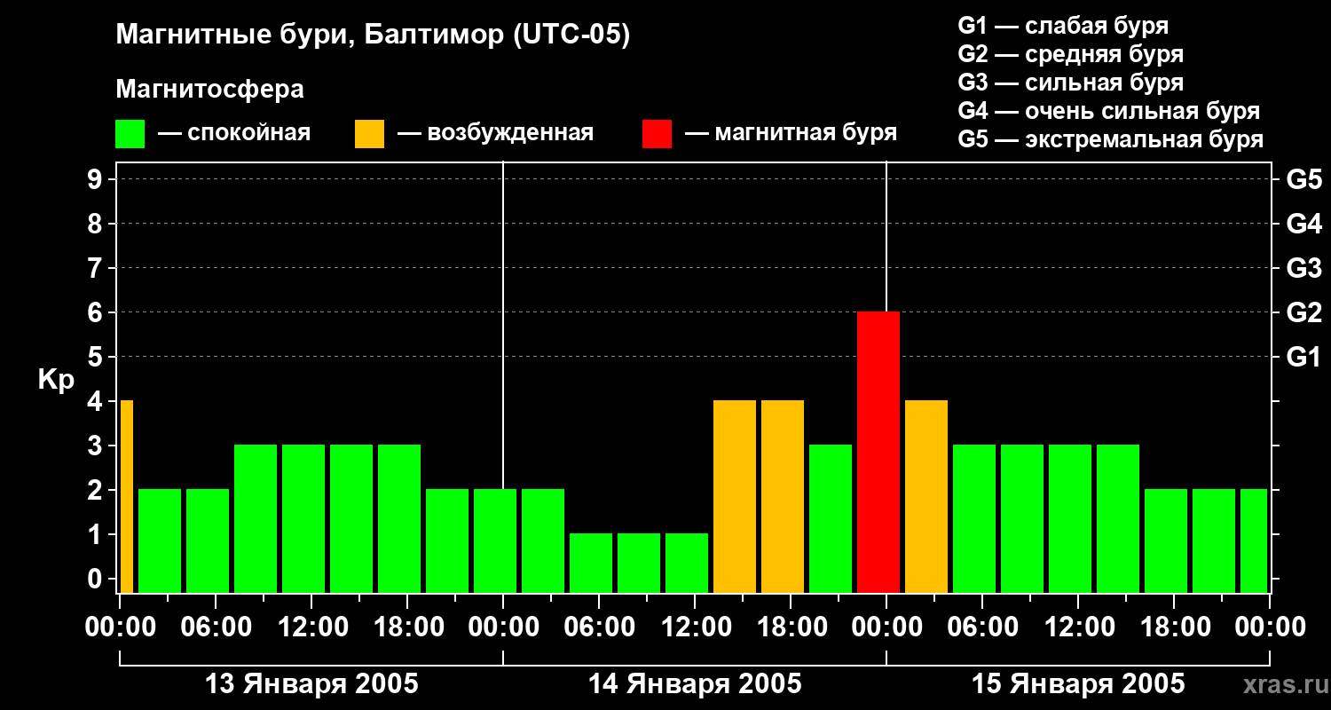
Task: Click the «G3 — сильная буря» line
Action: coord(1071,83)
